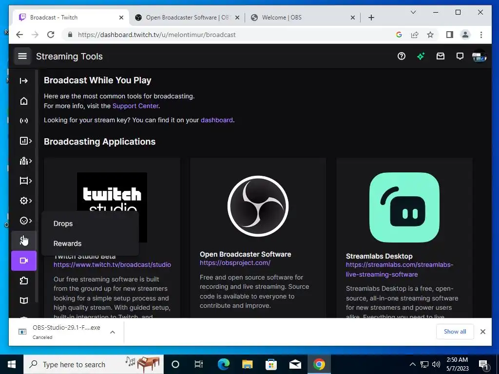Open the Help question mark icon

(x=402, y=56)
